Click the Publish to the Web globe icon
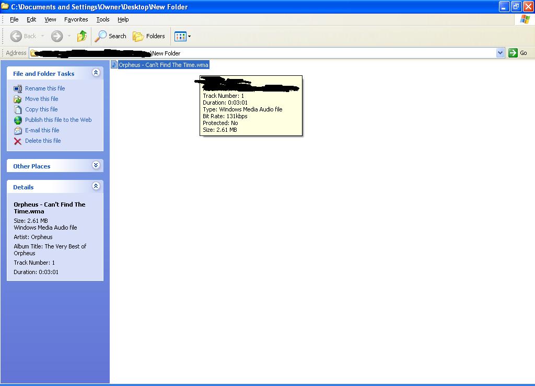Viewport: 535px width, 386px height. (18, 120)
